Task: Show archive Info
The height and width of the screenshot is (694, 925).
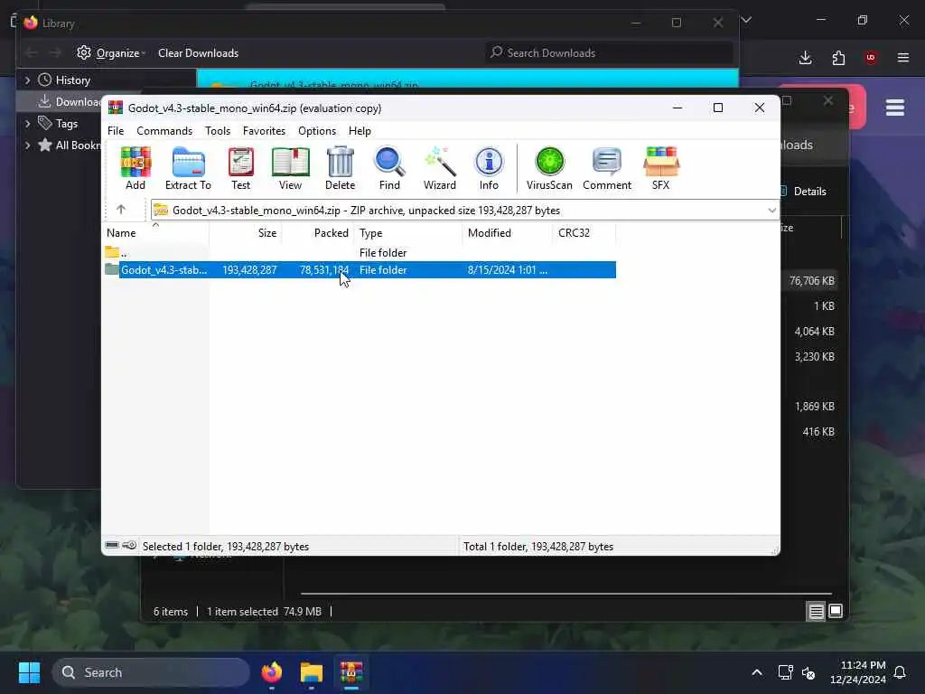Action: coord(489,168)
